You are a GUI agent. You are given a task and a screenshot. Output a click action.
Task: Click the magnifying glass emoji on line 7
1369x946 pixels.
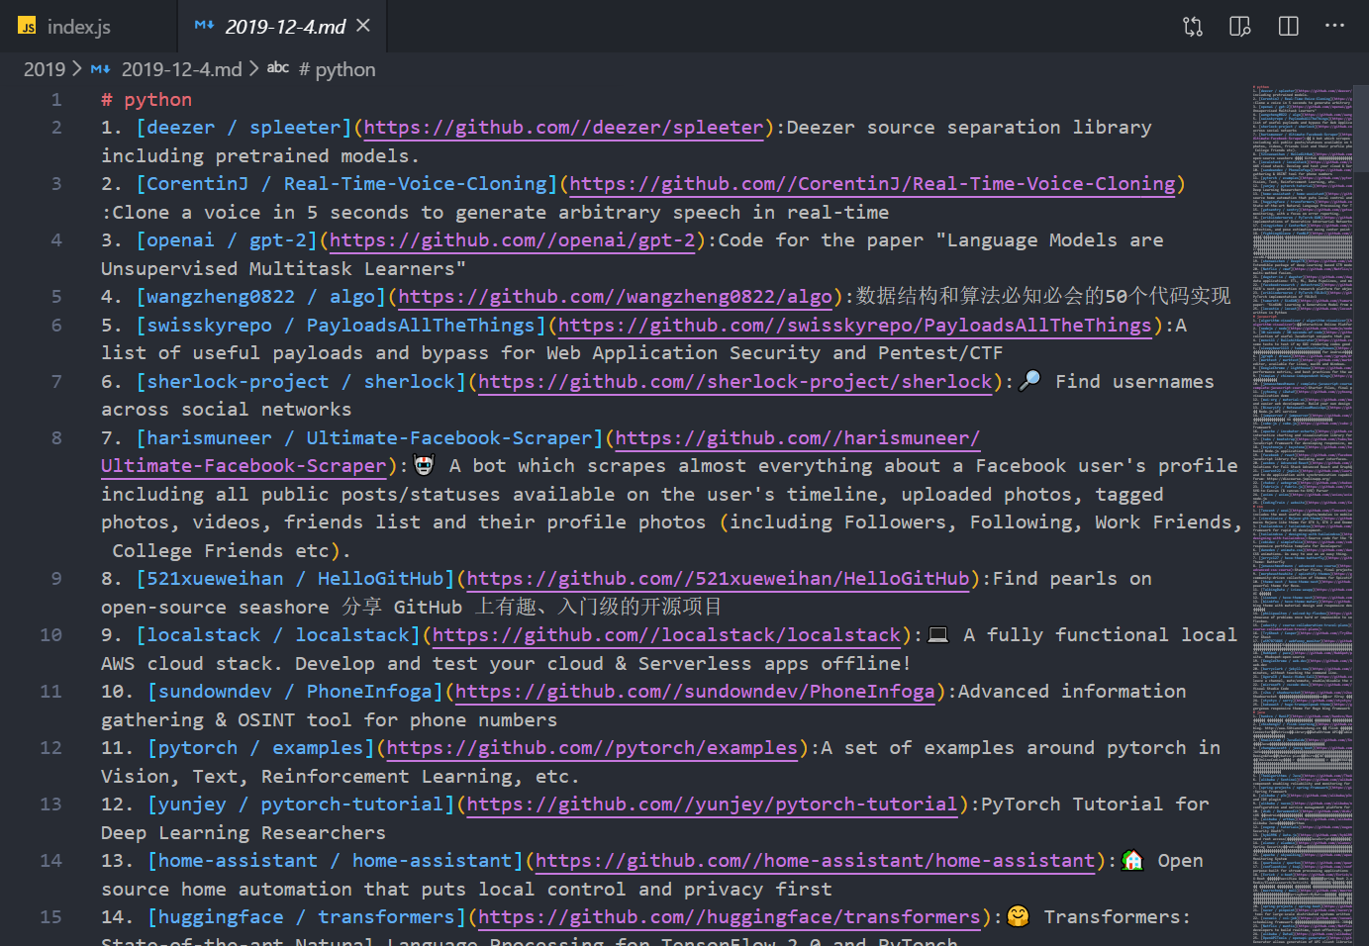click(x=1029, y=381)
